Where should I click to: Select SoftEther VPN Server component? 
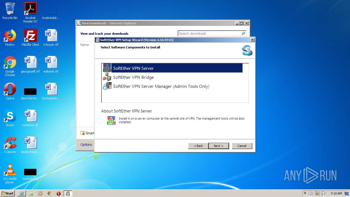(173, 68)
